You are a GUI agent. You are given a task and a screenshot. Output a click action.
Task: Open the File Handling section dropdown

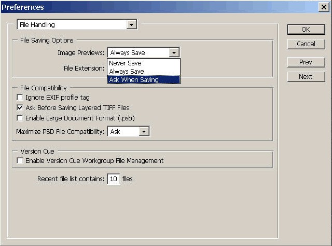131,24
